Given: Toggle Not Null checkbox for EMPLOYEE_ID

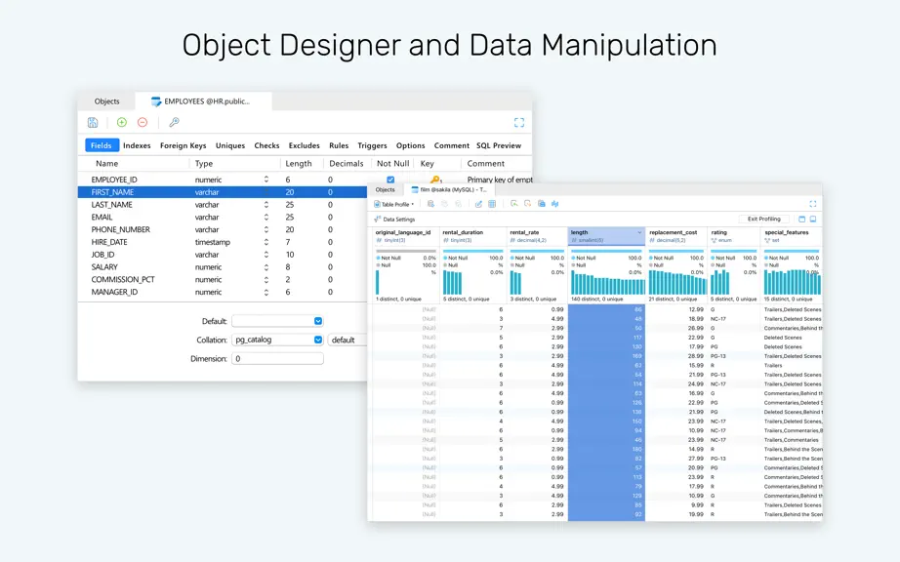Looking at the screenshot, I should (390, 180).
